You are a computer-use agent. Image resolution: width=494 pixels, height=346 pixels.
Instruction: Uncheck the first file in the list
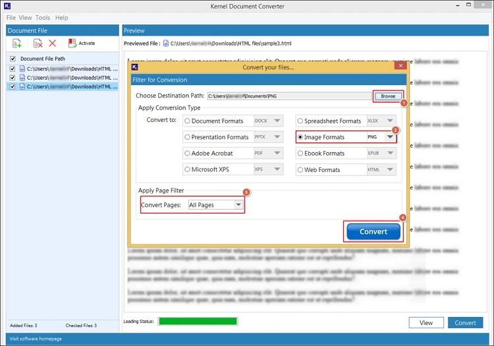13,69
